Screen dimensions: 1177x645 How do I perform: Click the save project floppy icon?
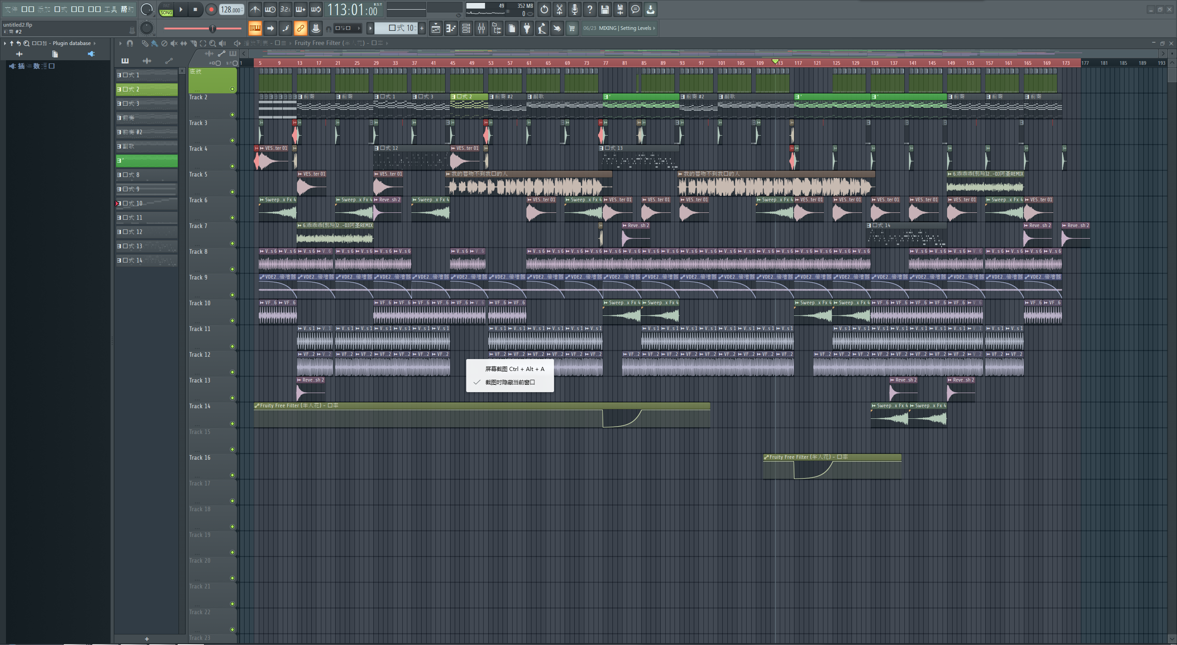pos(605,9)
